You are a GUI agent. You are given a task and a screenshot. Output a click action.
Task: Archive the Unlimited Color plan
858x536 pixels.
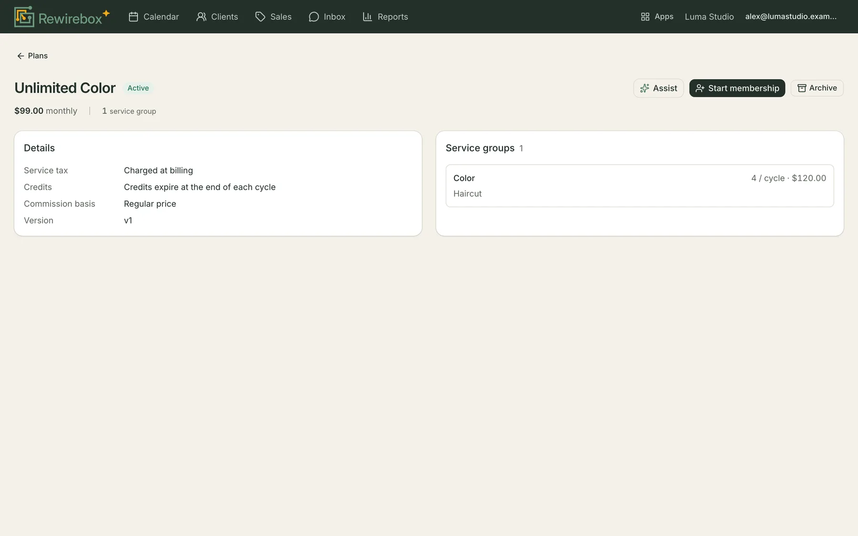point(817,88)
